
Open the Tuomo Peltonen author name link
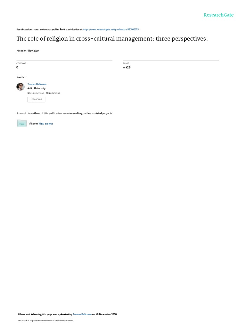(x=37, y=84)
